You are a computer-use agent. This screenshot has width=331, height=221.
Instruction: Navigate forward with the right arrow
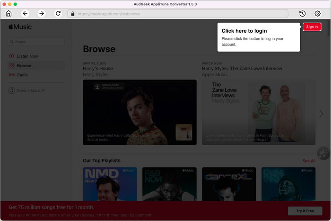pos(42,14)
